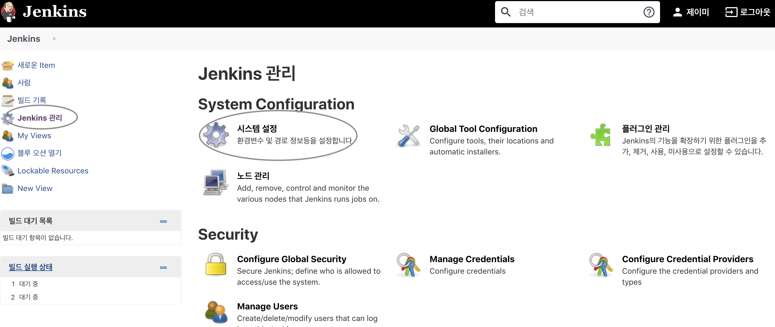Viewport: 775px width, 327px height.
Task: Click the Jenkins butler logo
Action: click(9, 12)
